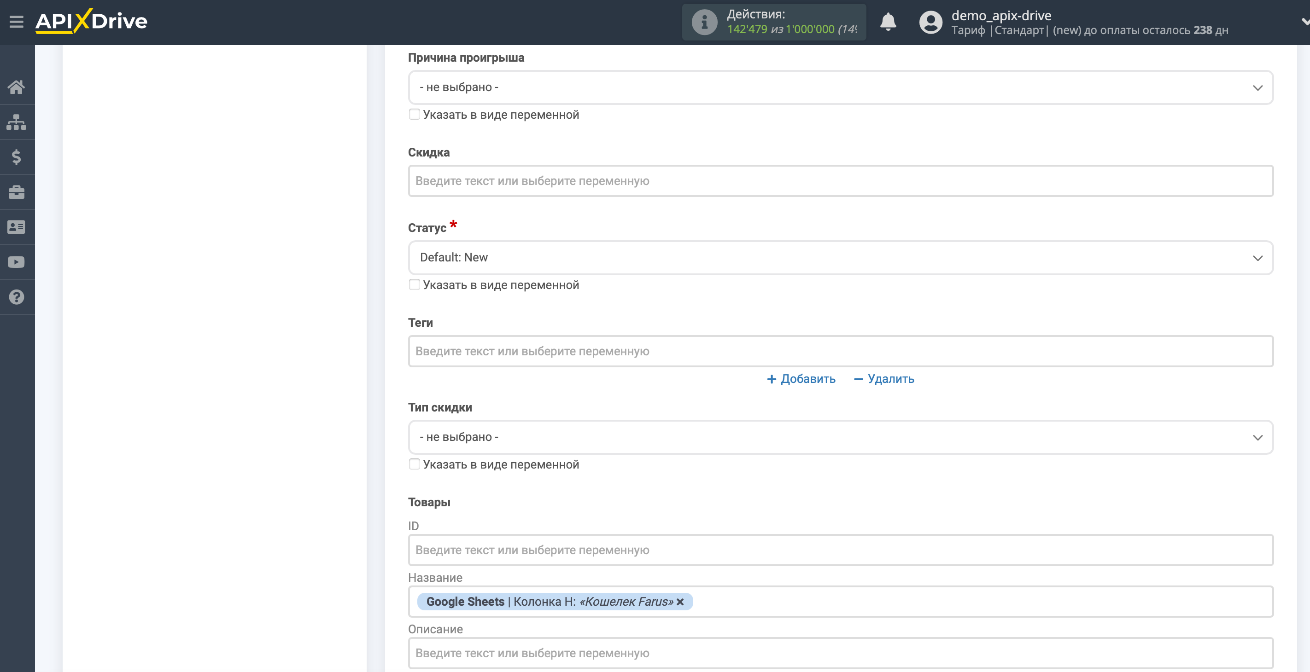Click the demo_apix-drive username
This screenshot has width=1310, height=672.
tap(1001, 15)
